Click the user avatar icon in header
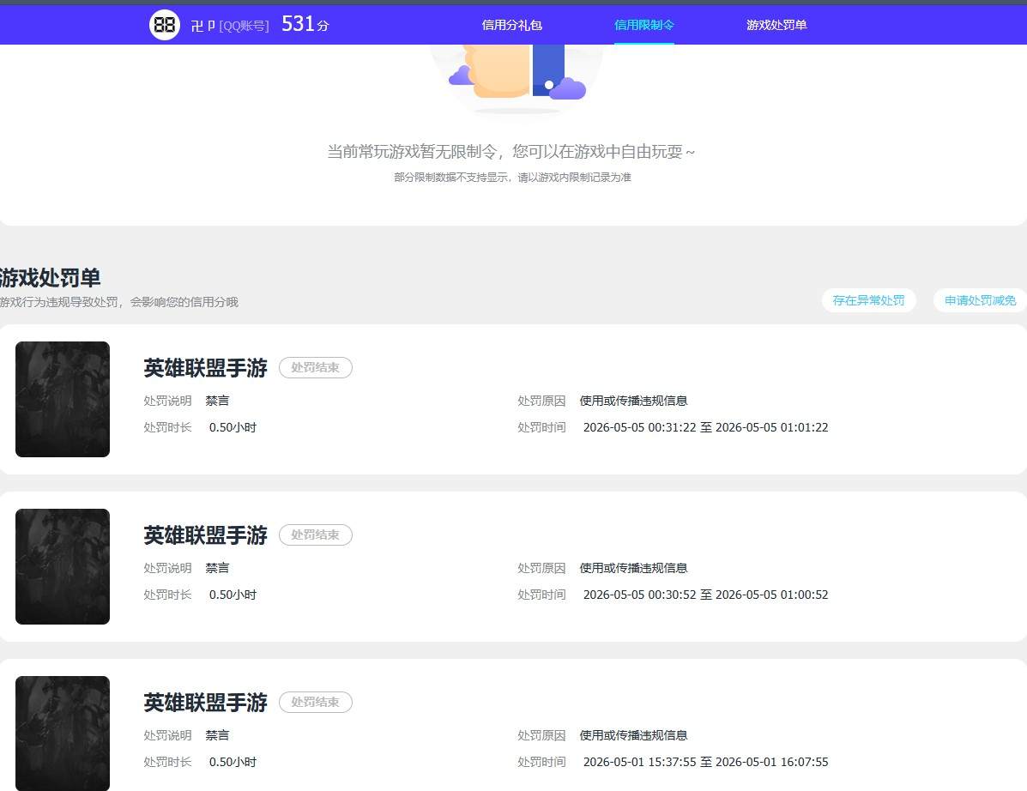 [165, 25]
